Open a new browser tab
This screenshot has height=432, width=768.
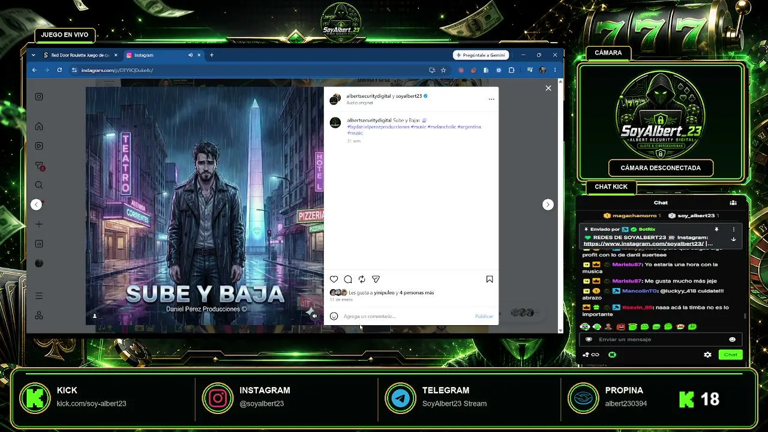coord(211,55)
